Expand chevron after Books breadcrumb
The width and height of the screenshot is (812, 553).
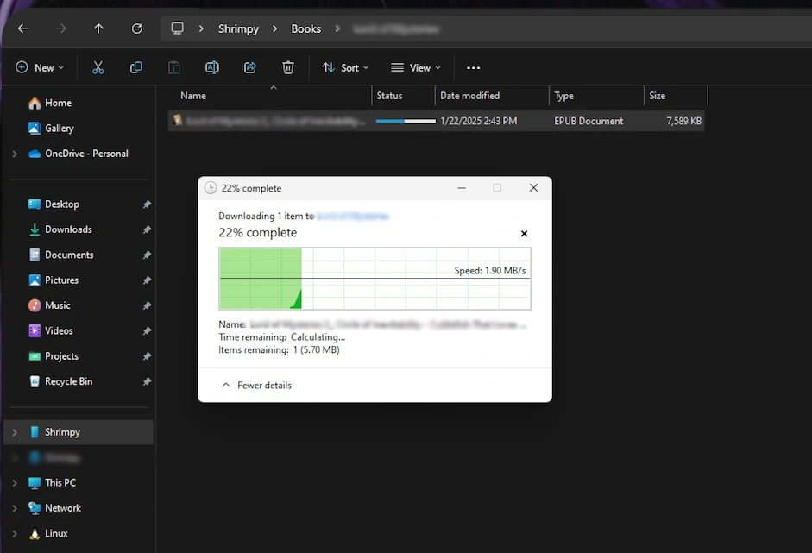pos(337,28)
